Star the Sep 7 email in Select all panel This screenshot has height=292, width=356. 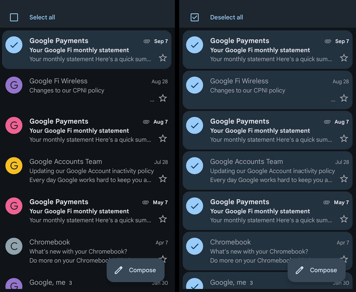tap(163, 58)
